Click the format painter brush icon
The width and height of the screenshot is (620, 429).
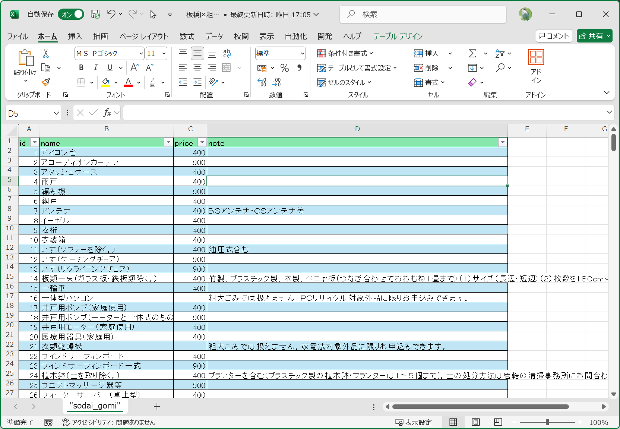tap(46, 82)
